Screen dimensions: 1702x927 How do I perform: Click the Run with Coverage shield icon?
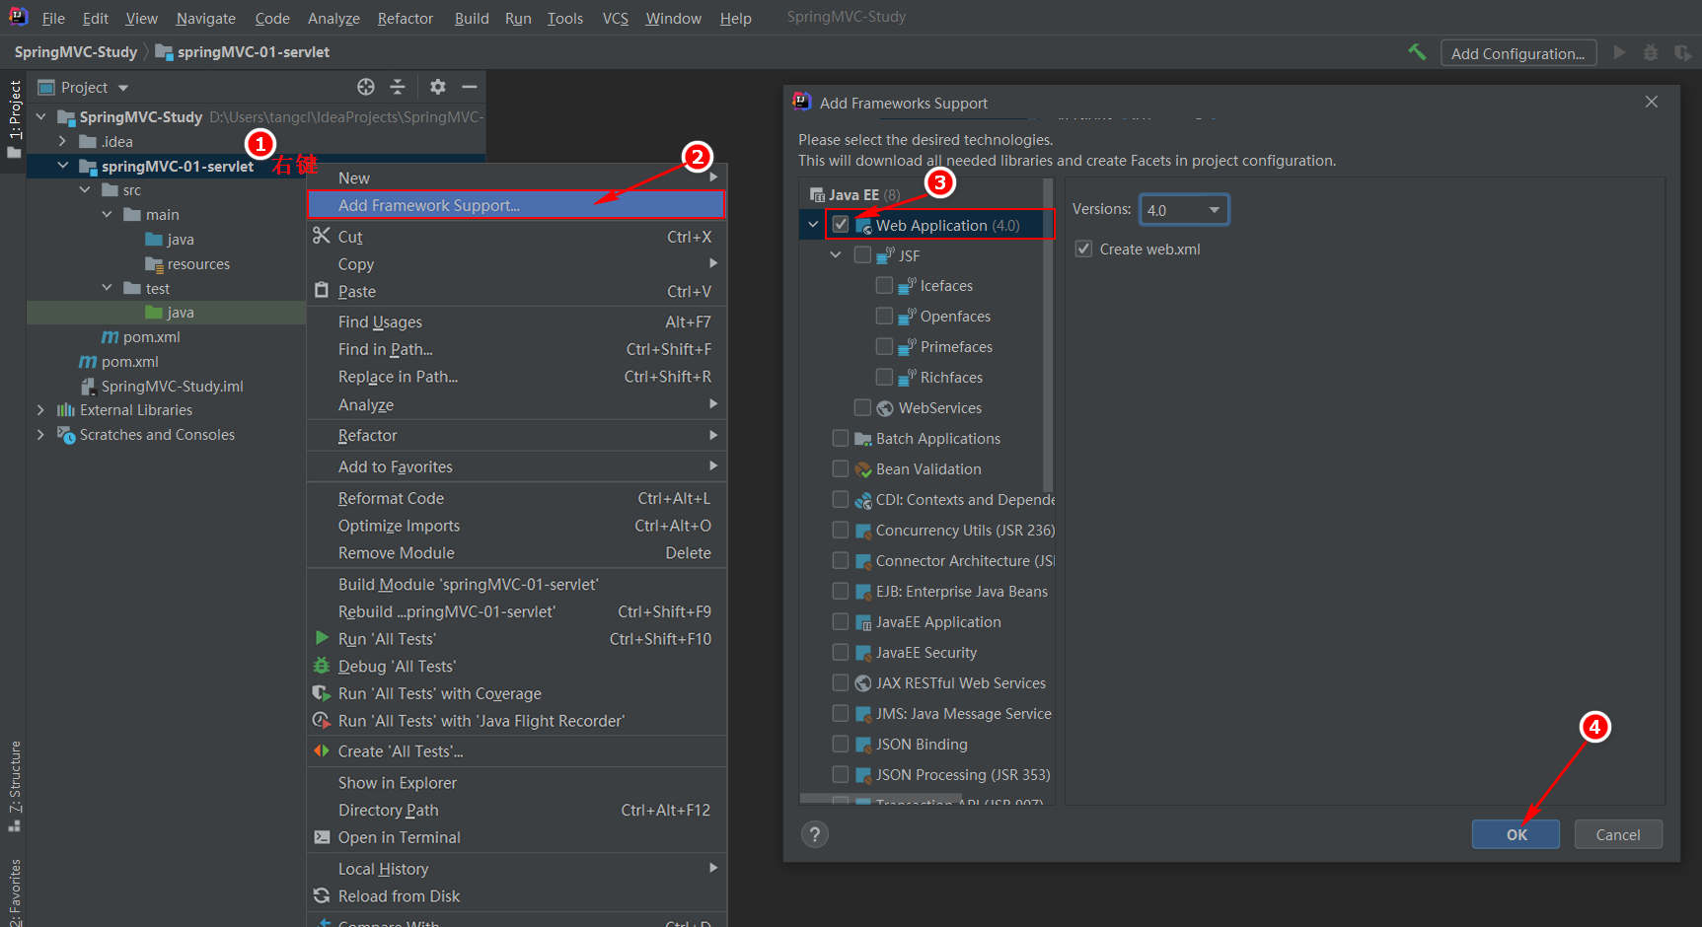coord(322,693)
